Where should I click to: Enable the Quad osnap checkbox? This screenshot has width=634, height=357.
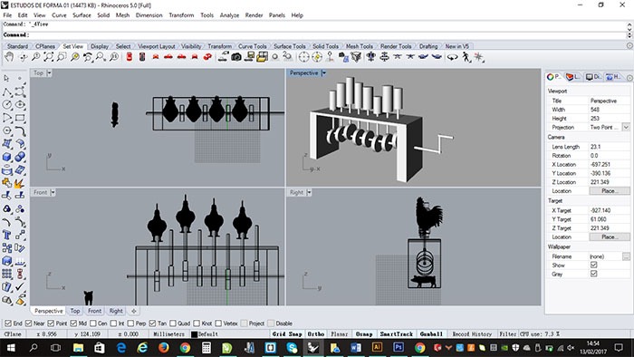click(x=173, y=323)
